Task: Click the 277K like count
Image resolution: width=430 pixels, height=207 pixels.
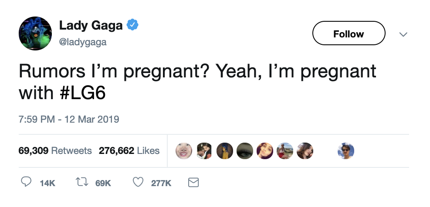Action: [x=161, y=184]
